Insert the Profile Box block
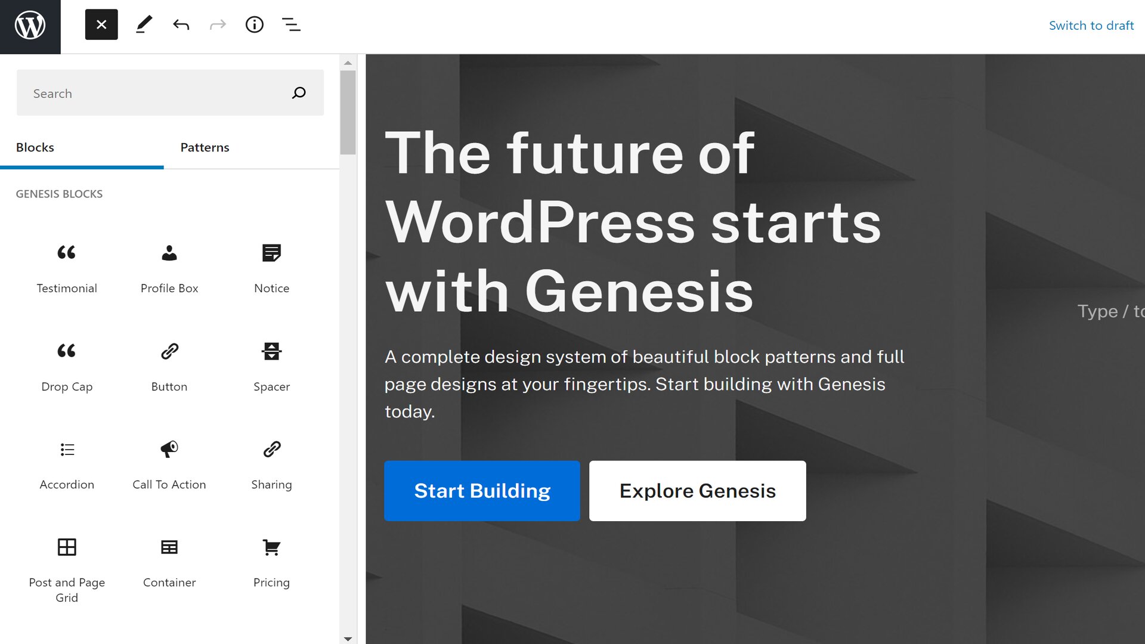The height and width of the screenshot is (644, 1145). tap(169, 268)
